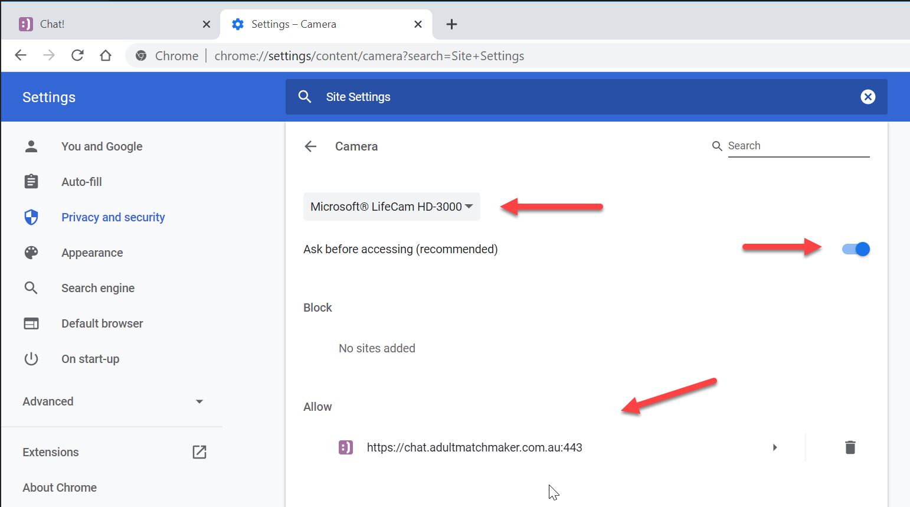Open the Microsoft LifeCam HD-3000 camera dropdown

click(x=391, y=207)
